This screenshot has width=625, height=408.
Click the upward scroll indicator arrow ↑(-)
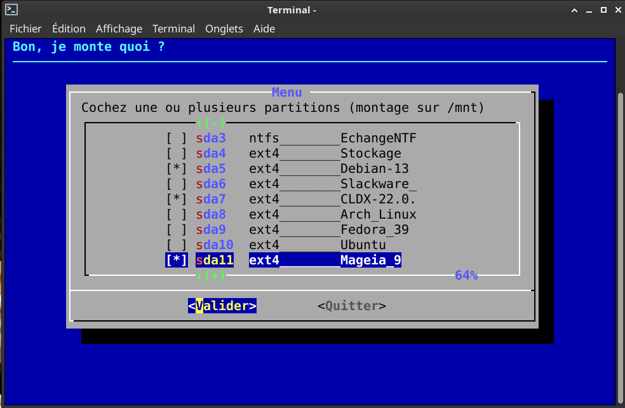(211, 123)
